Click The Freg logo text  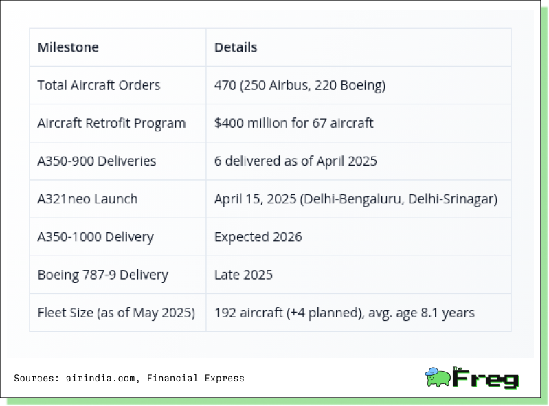(x=486, y=378)
